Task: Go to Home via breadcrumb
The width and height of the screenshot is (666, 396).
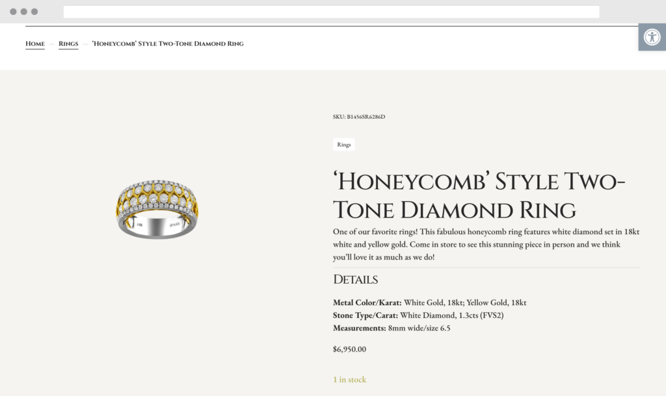Action: pyautogui.click(x=35, y=44)
